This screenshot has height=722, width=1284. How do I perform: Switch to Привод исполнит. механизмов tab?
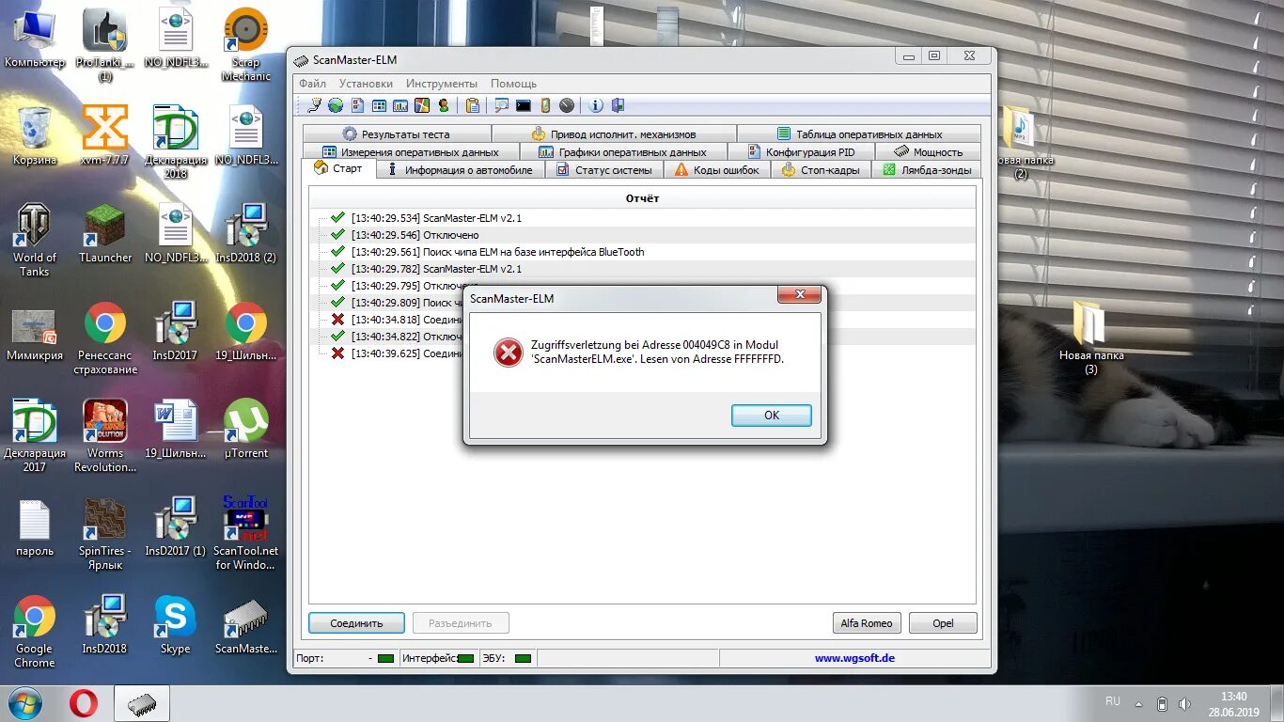tap(613, 134)
